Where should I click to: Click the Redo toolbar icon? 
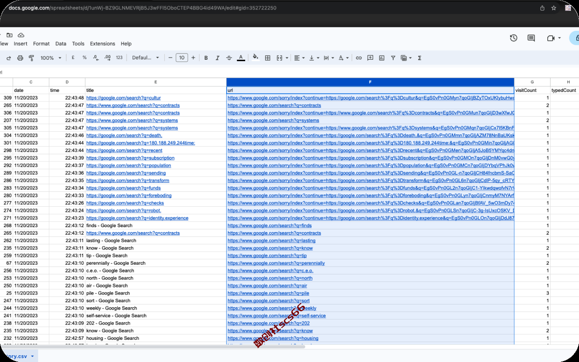[9, 58]
